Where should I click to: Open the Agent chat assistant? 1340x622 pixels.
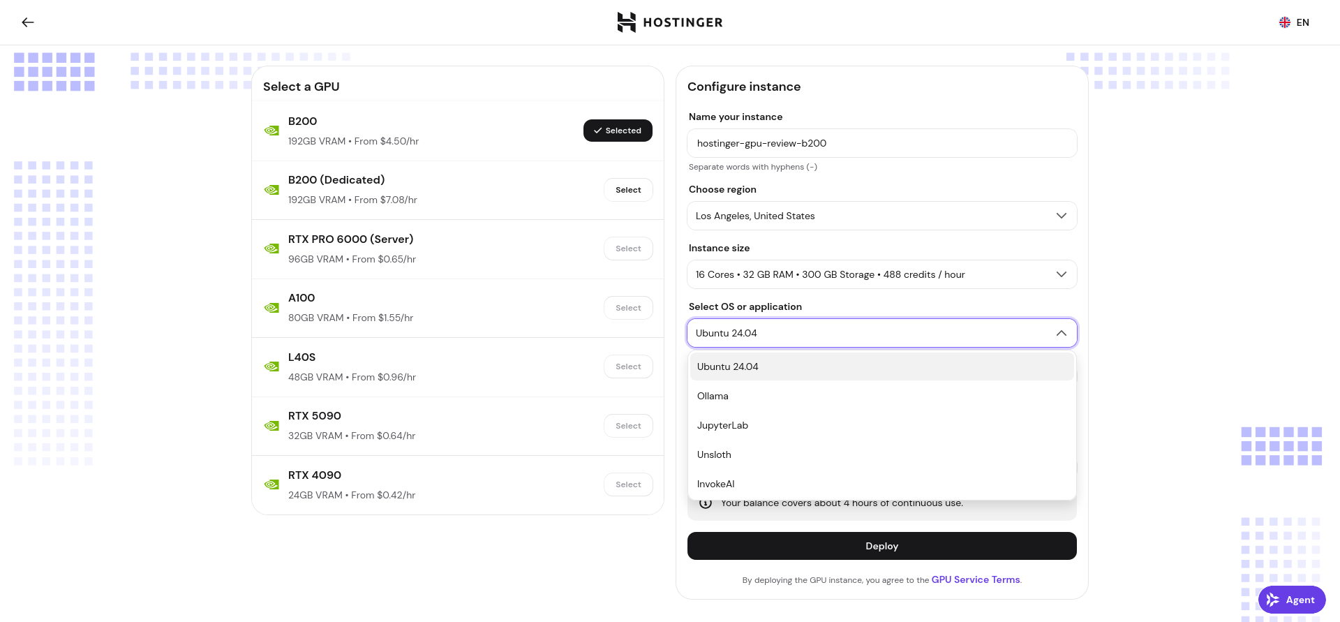pyautogui.click(x=1292, y=600)
